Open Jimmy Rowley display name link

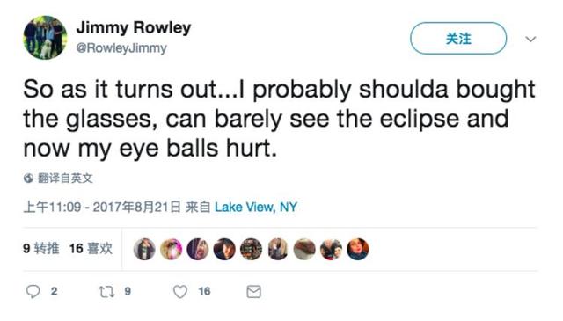pyautogui.click(x=134, y=28)
